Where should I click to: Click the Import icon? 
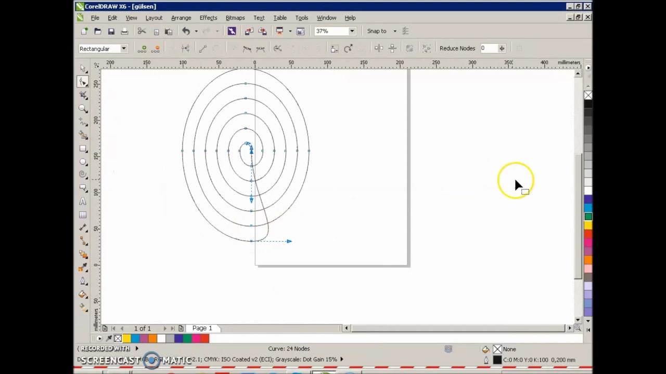pyautogui.click(x=249, y=31)
